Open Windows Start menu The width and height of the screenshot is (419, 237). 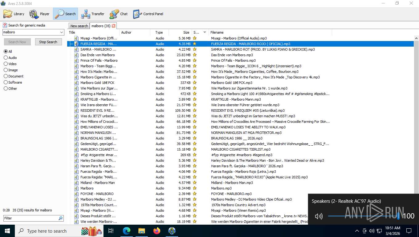click(x=7, y=231)
